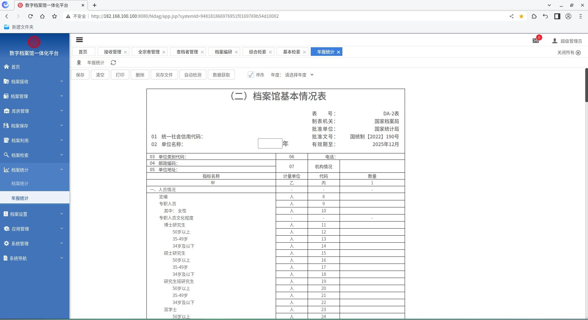Viewport: 588px width, 320px height.
Task: Close the 基本检索 tab
Action: point(304,52)
